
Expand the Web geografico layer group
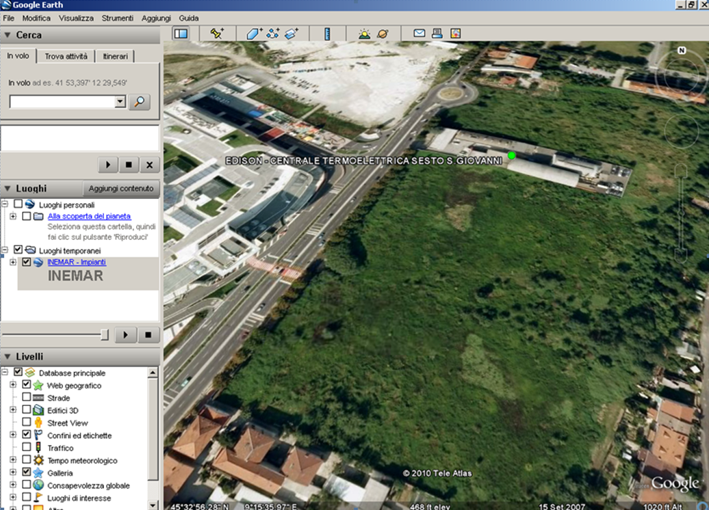[13, 385]
